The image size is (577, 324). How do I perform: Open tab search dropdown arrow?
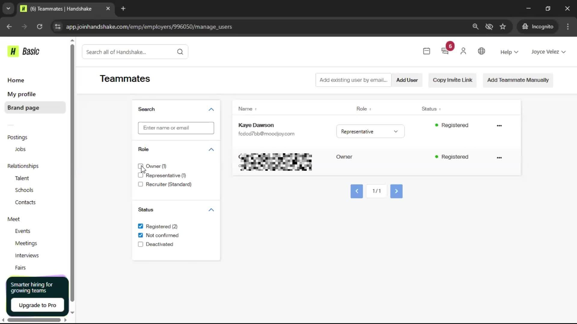tap(8, 9)
